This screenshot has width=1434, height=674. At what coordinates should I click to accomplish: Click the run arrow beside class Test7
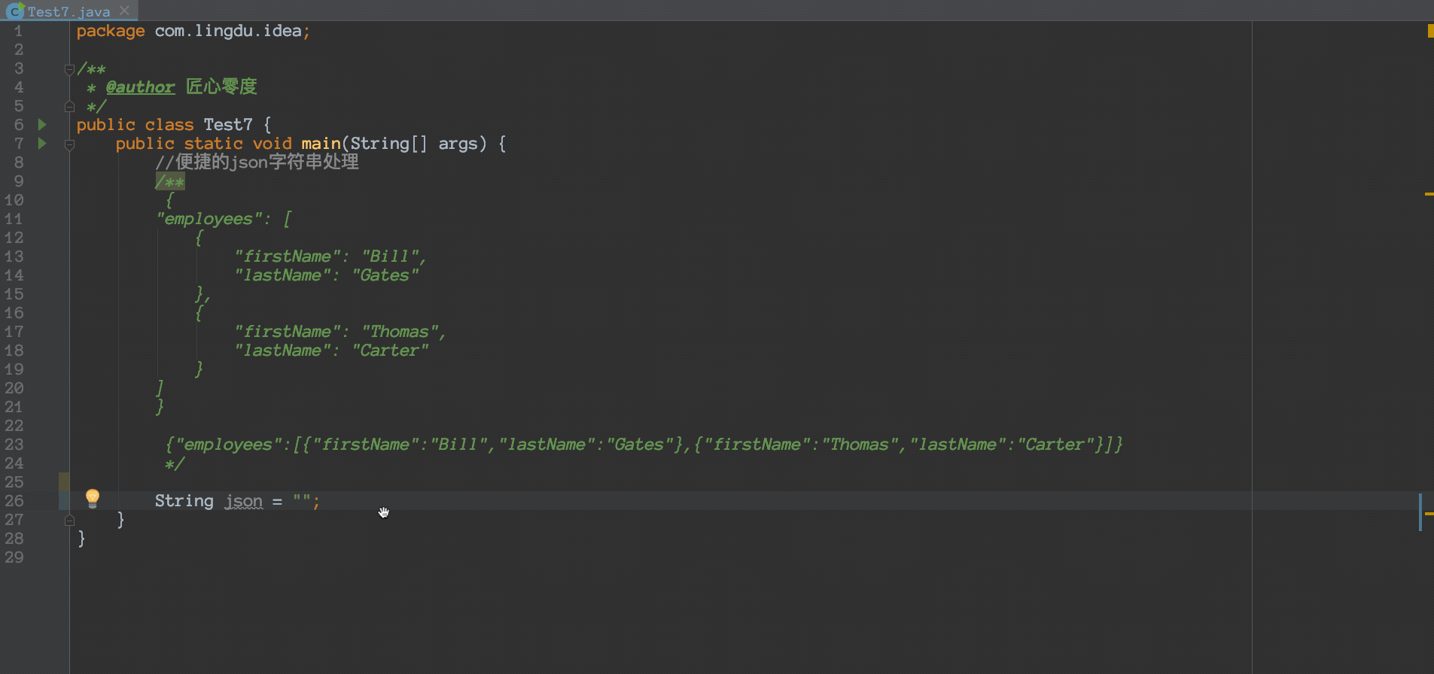[x=42, y=125]
